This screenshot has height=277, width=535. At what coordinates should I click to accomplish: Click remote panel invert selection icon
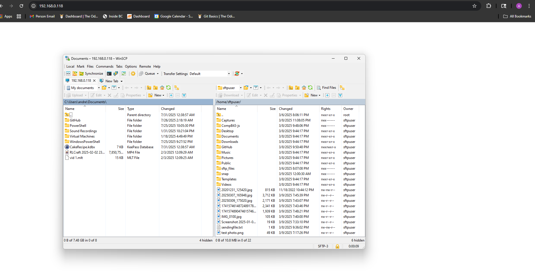[x=340, y=95]
